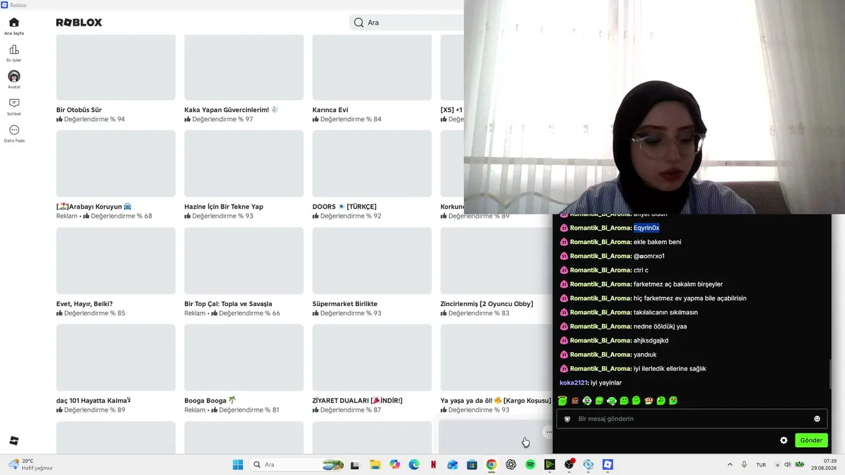Open Arabayı Koruyun game title
The height and width of the screenshot is (475, 845).
[x=94, y=206]
